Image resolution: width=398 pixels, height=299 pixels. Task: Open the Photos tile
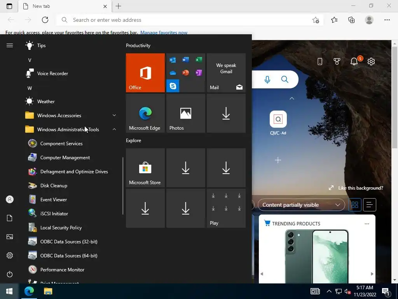pyautogui.click(x=185, y=113)
